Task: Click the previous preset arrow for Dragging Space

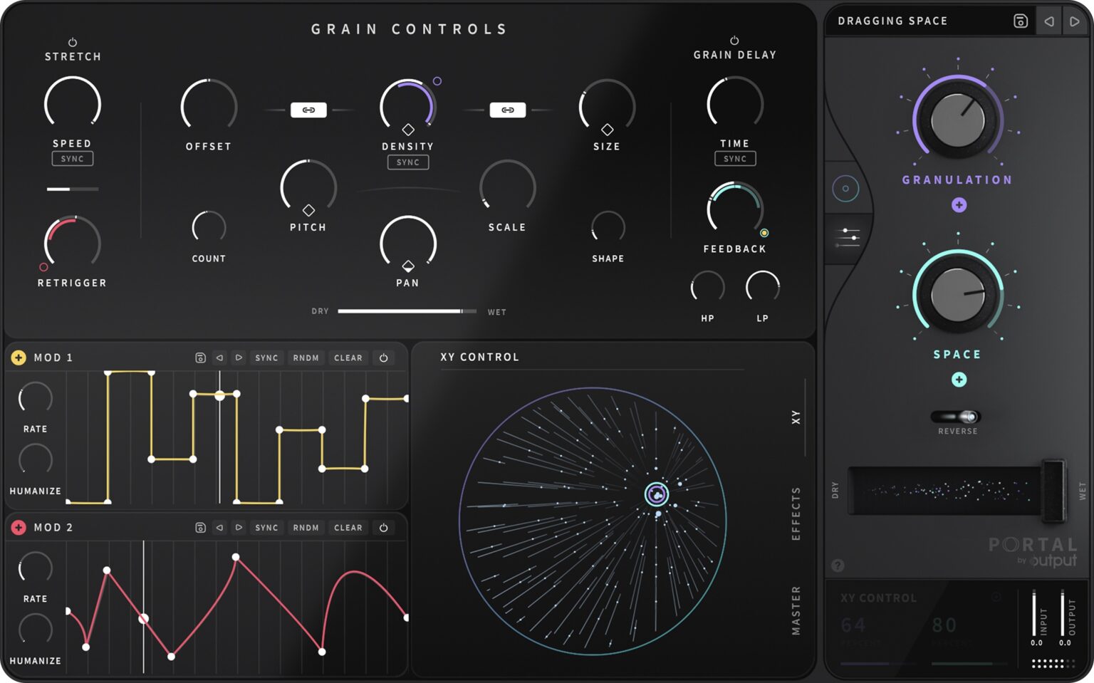Action: click(x=1048, y=21)
